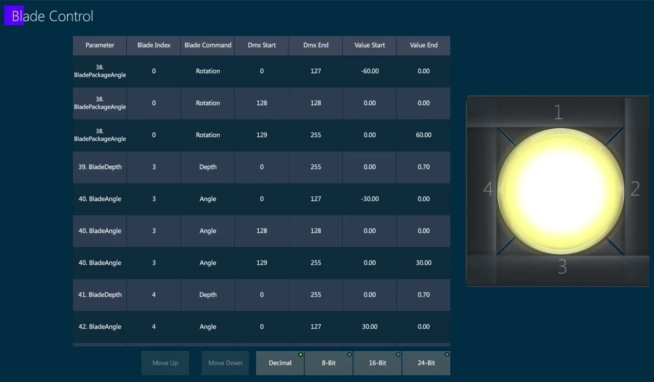Click the Move Up button

[x=165, y=363]
